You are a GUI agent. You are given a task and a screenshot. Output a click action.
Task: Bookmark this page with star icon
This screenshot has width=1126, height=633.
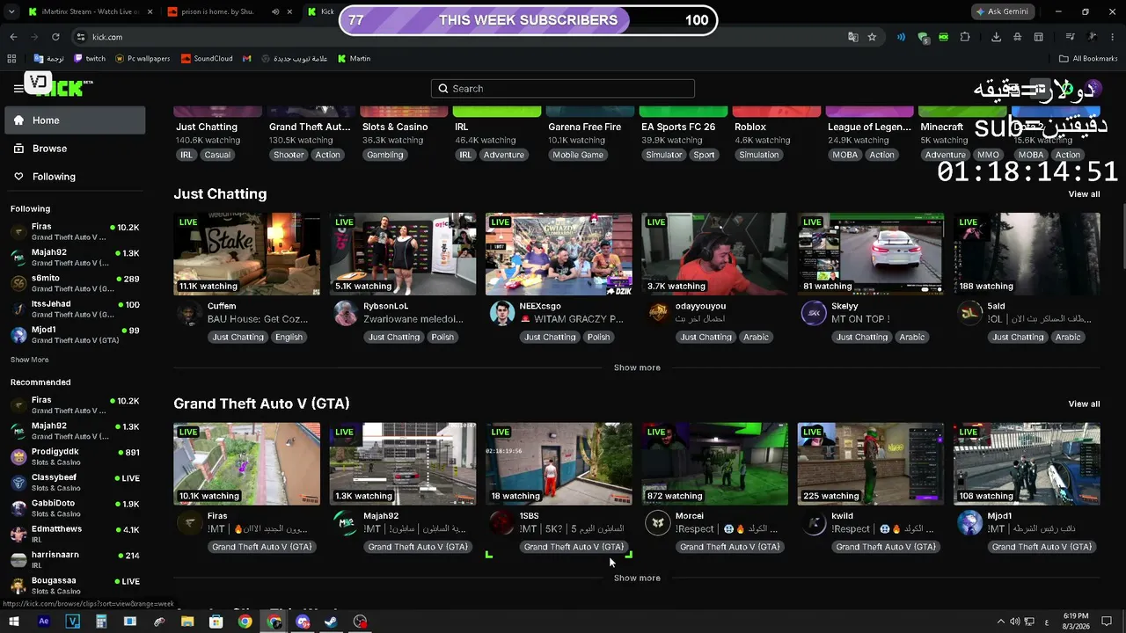pos(872,37)
